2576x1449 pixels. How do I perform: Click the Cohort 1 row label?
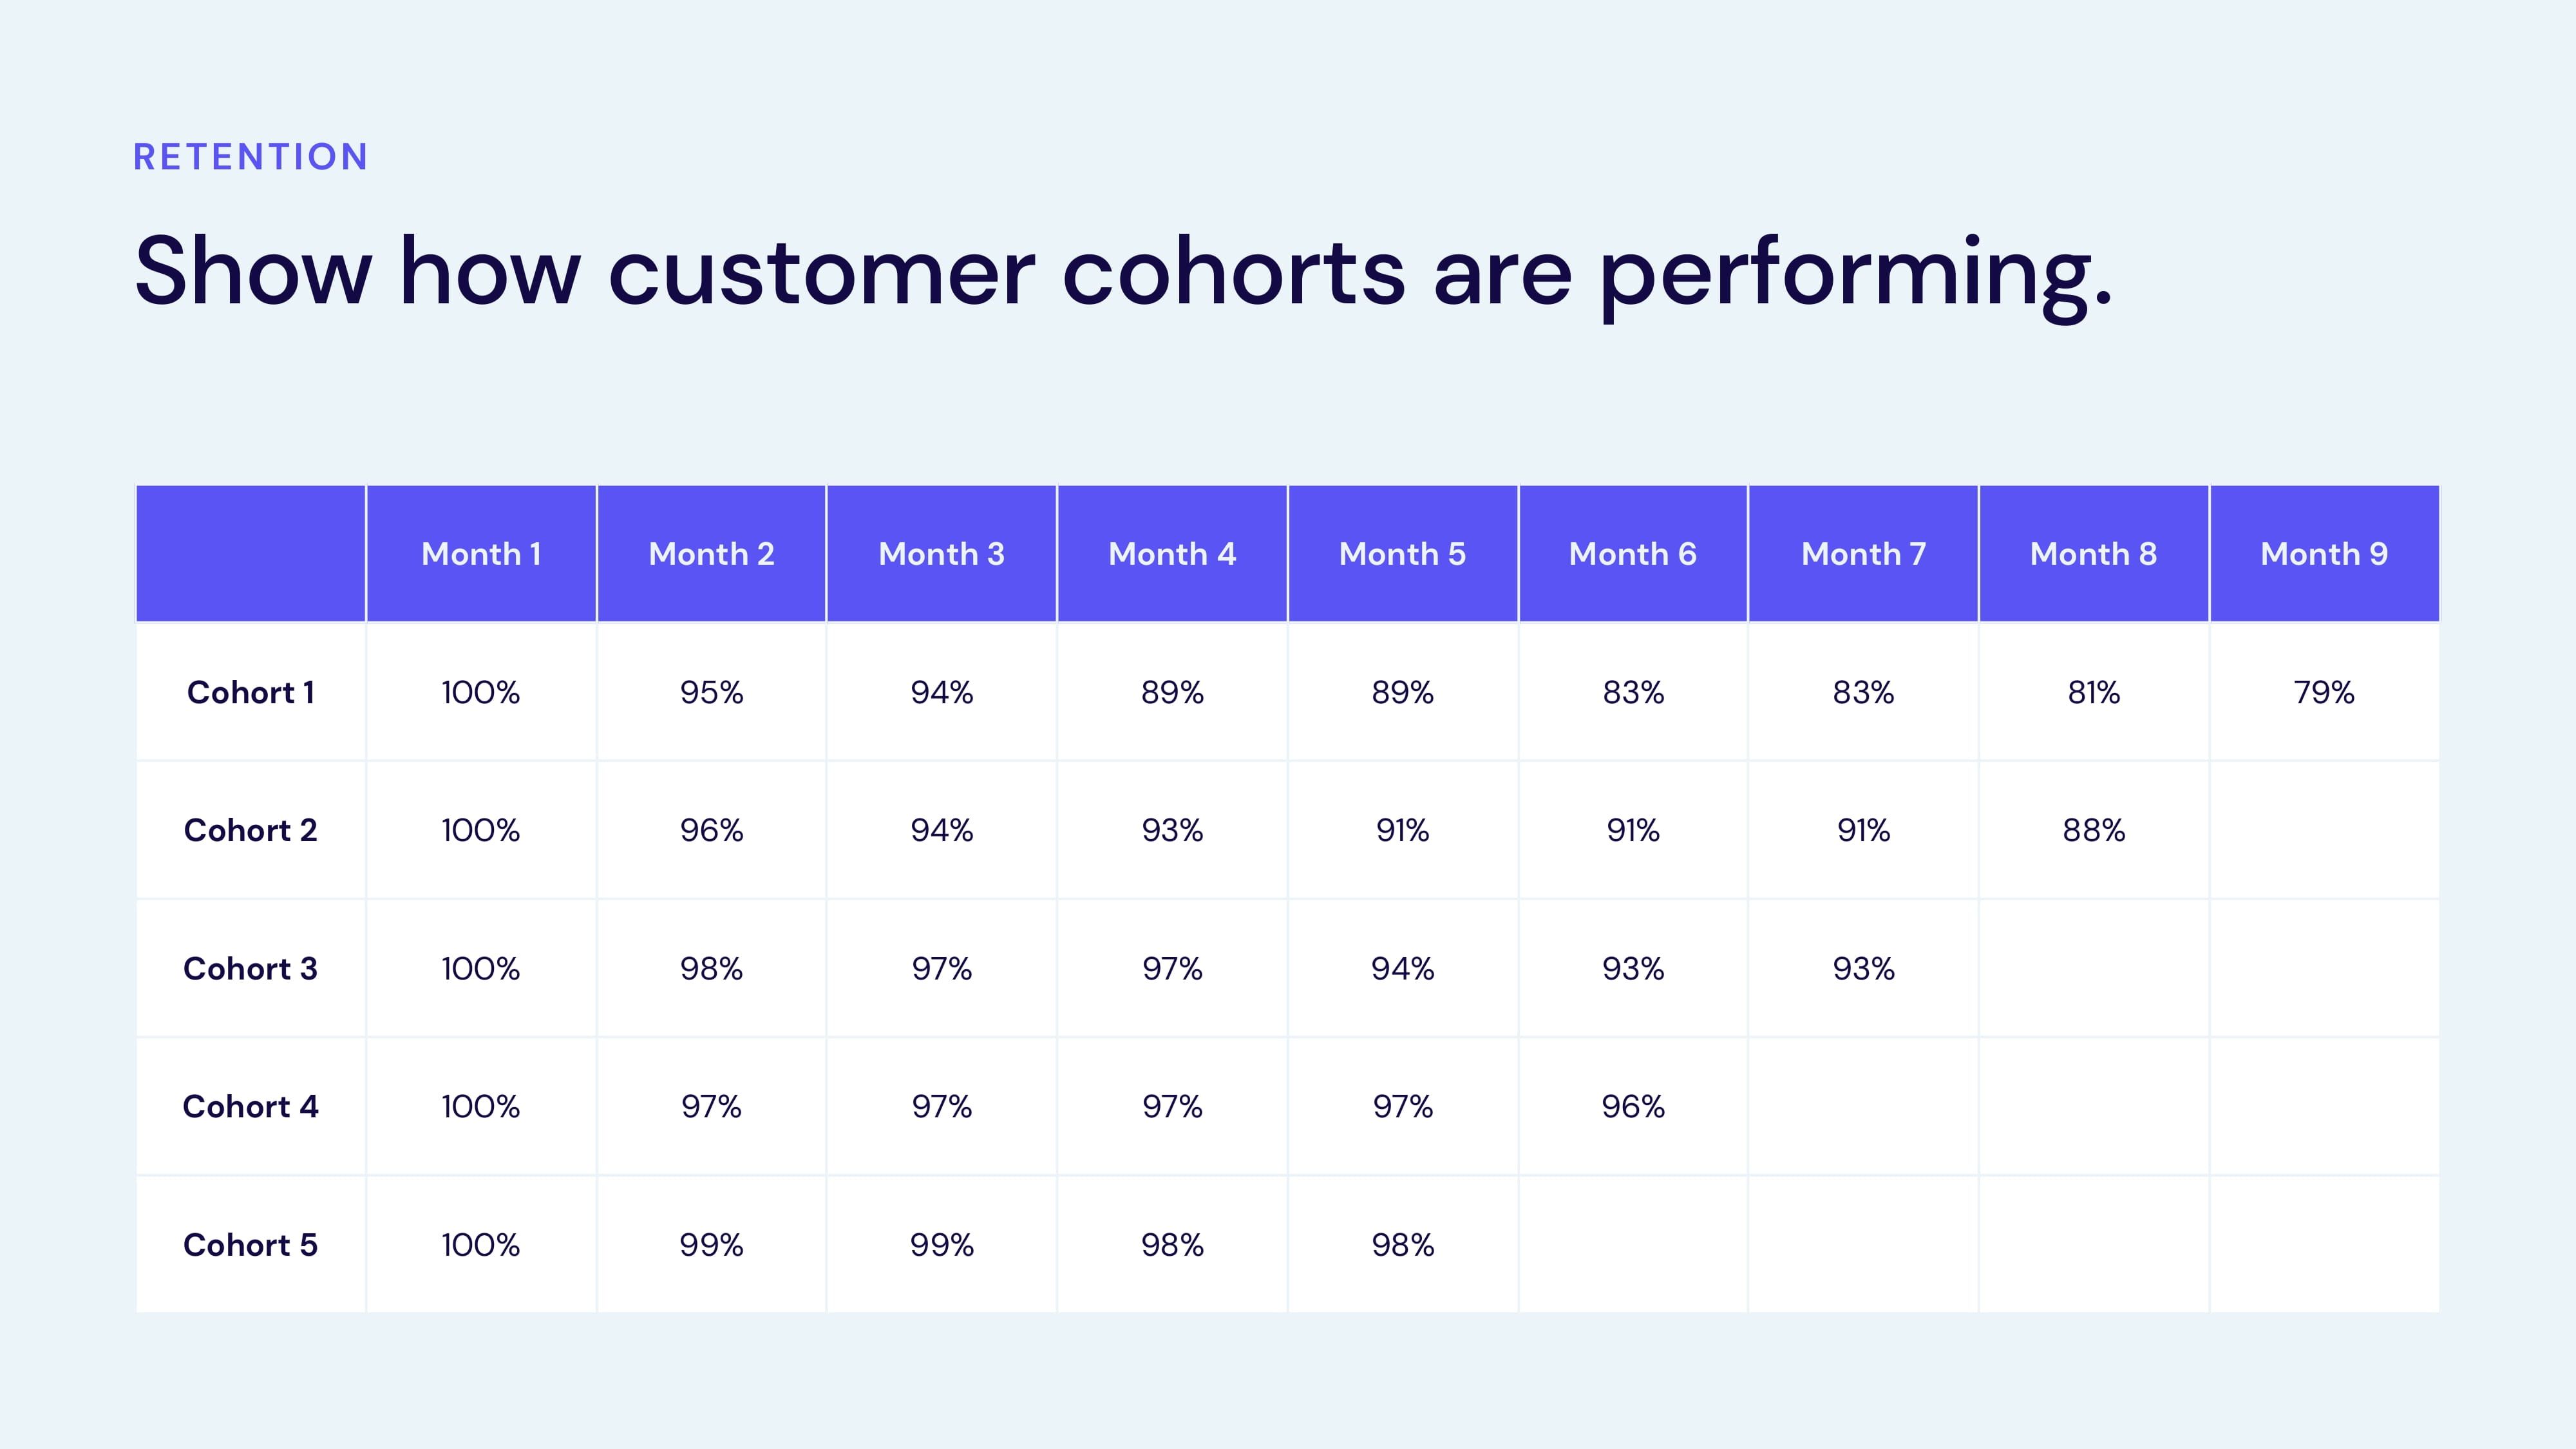[x=251, y=692]
